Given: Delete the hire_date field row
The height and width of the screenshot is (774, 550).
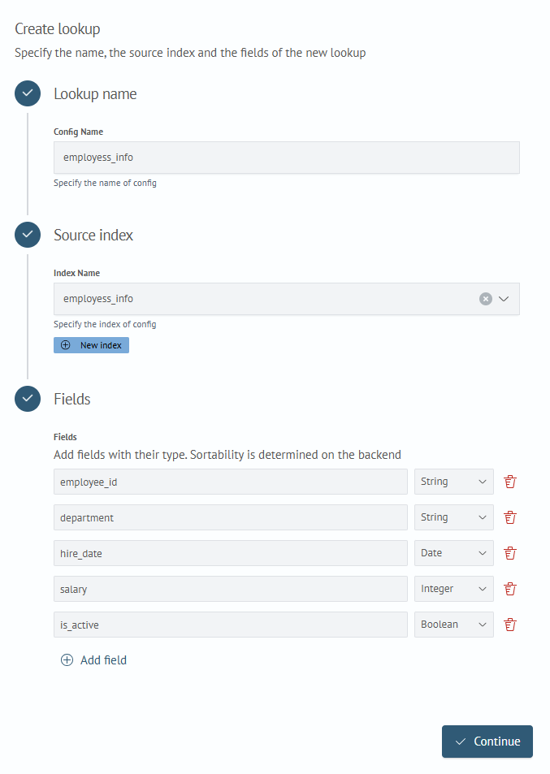Looking at the screenshot, I should tap(510, 553).
